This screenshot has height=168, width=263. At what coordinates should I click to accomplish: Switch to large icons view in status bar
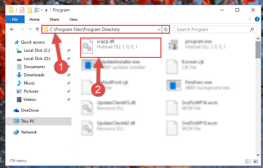256,161
